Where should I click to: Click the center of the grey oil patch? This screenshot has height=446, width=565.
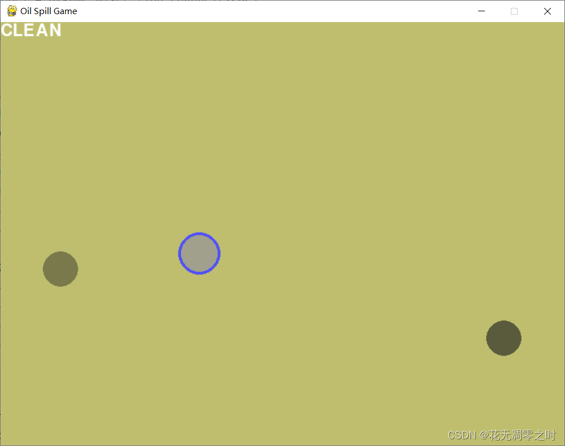pyautogui.click(x=199, y=253)
